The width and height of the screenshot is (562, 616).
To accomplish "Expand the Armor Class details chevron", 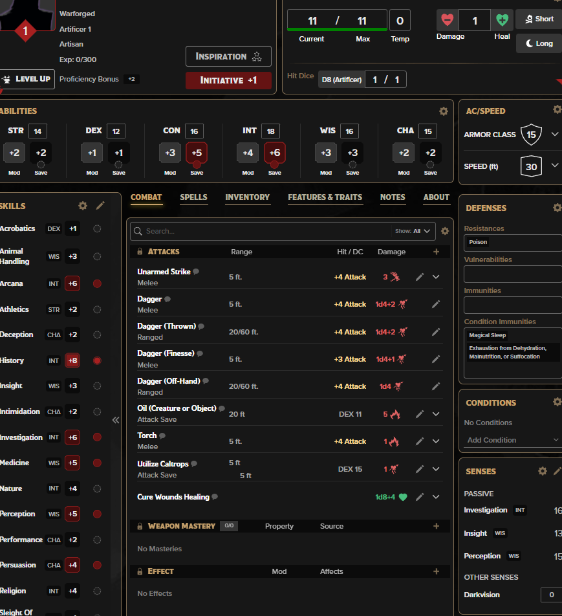I will [x=554, y=135].
